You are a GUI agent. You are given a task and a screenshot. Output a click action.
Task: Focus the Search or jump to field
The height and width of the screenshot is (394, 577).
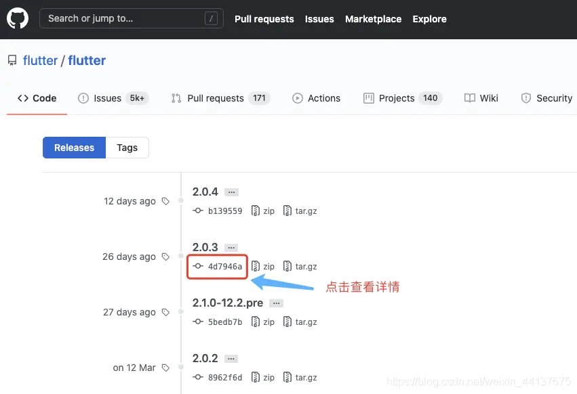(132, 18)
